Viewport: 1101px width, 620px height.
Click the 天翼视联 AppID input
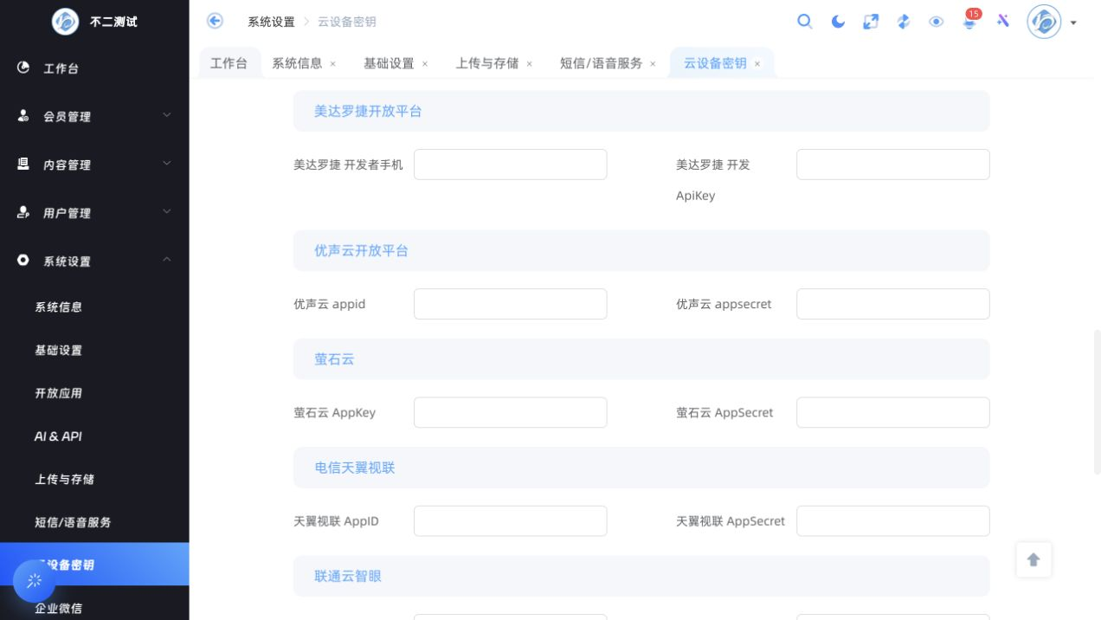tap(511, 521)
